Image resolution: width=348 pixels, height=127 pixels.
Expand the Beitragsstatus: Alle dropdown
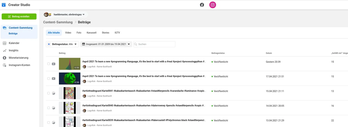click(x=63, y=44)
